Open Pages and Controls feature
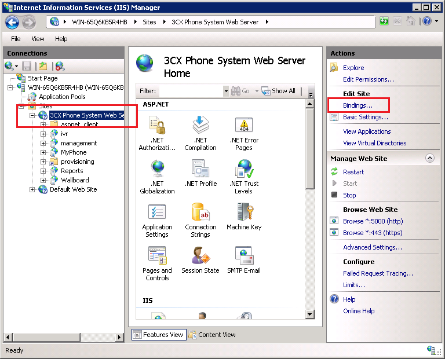 click(157, 263)
